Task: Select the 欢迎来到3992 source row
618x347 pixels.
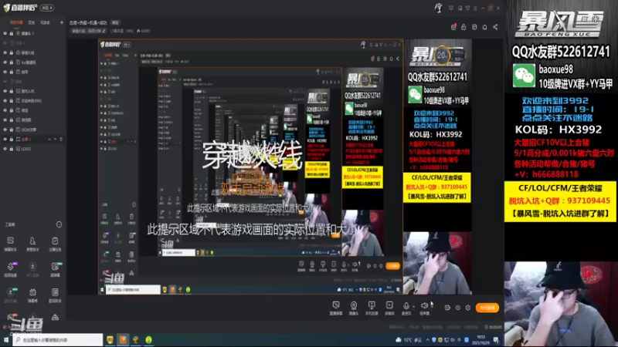Action: pyautogui.click(x=33, y=101)
